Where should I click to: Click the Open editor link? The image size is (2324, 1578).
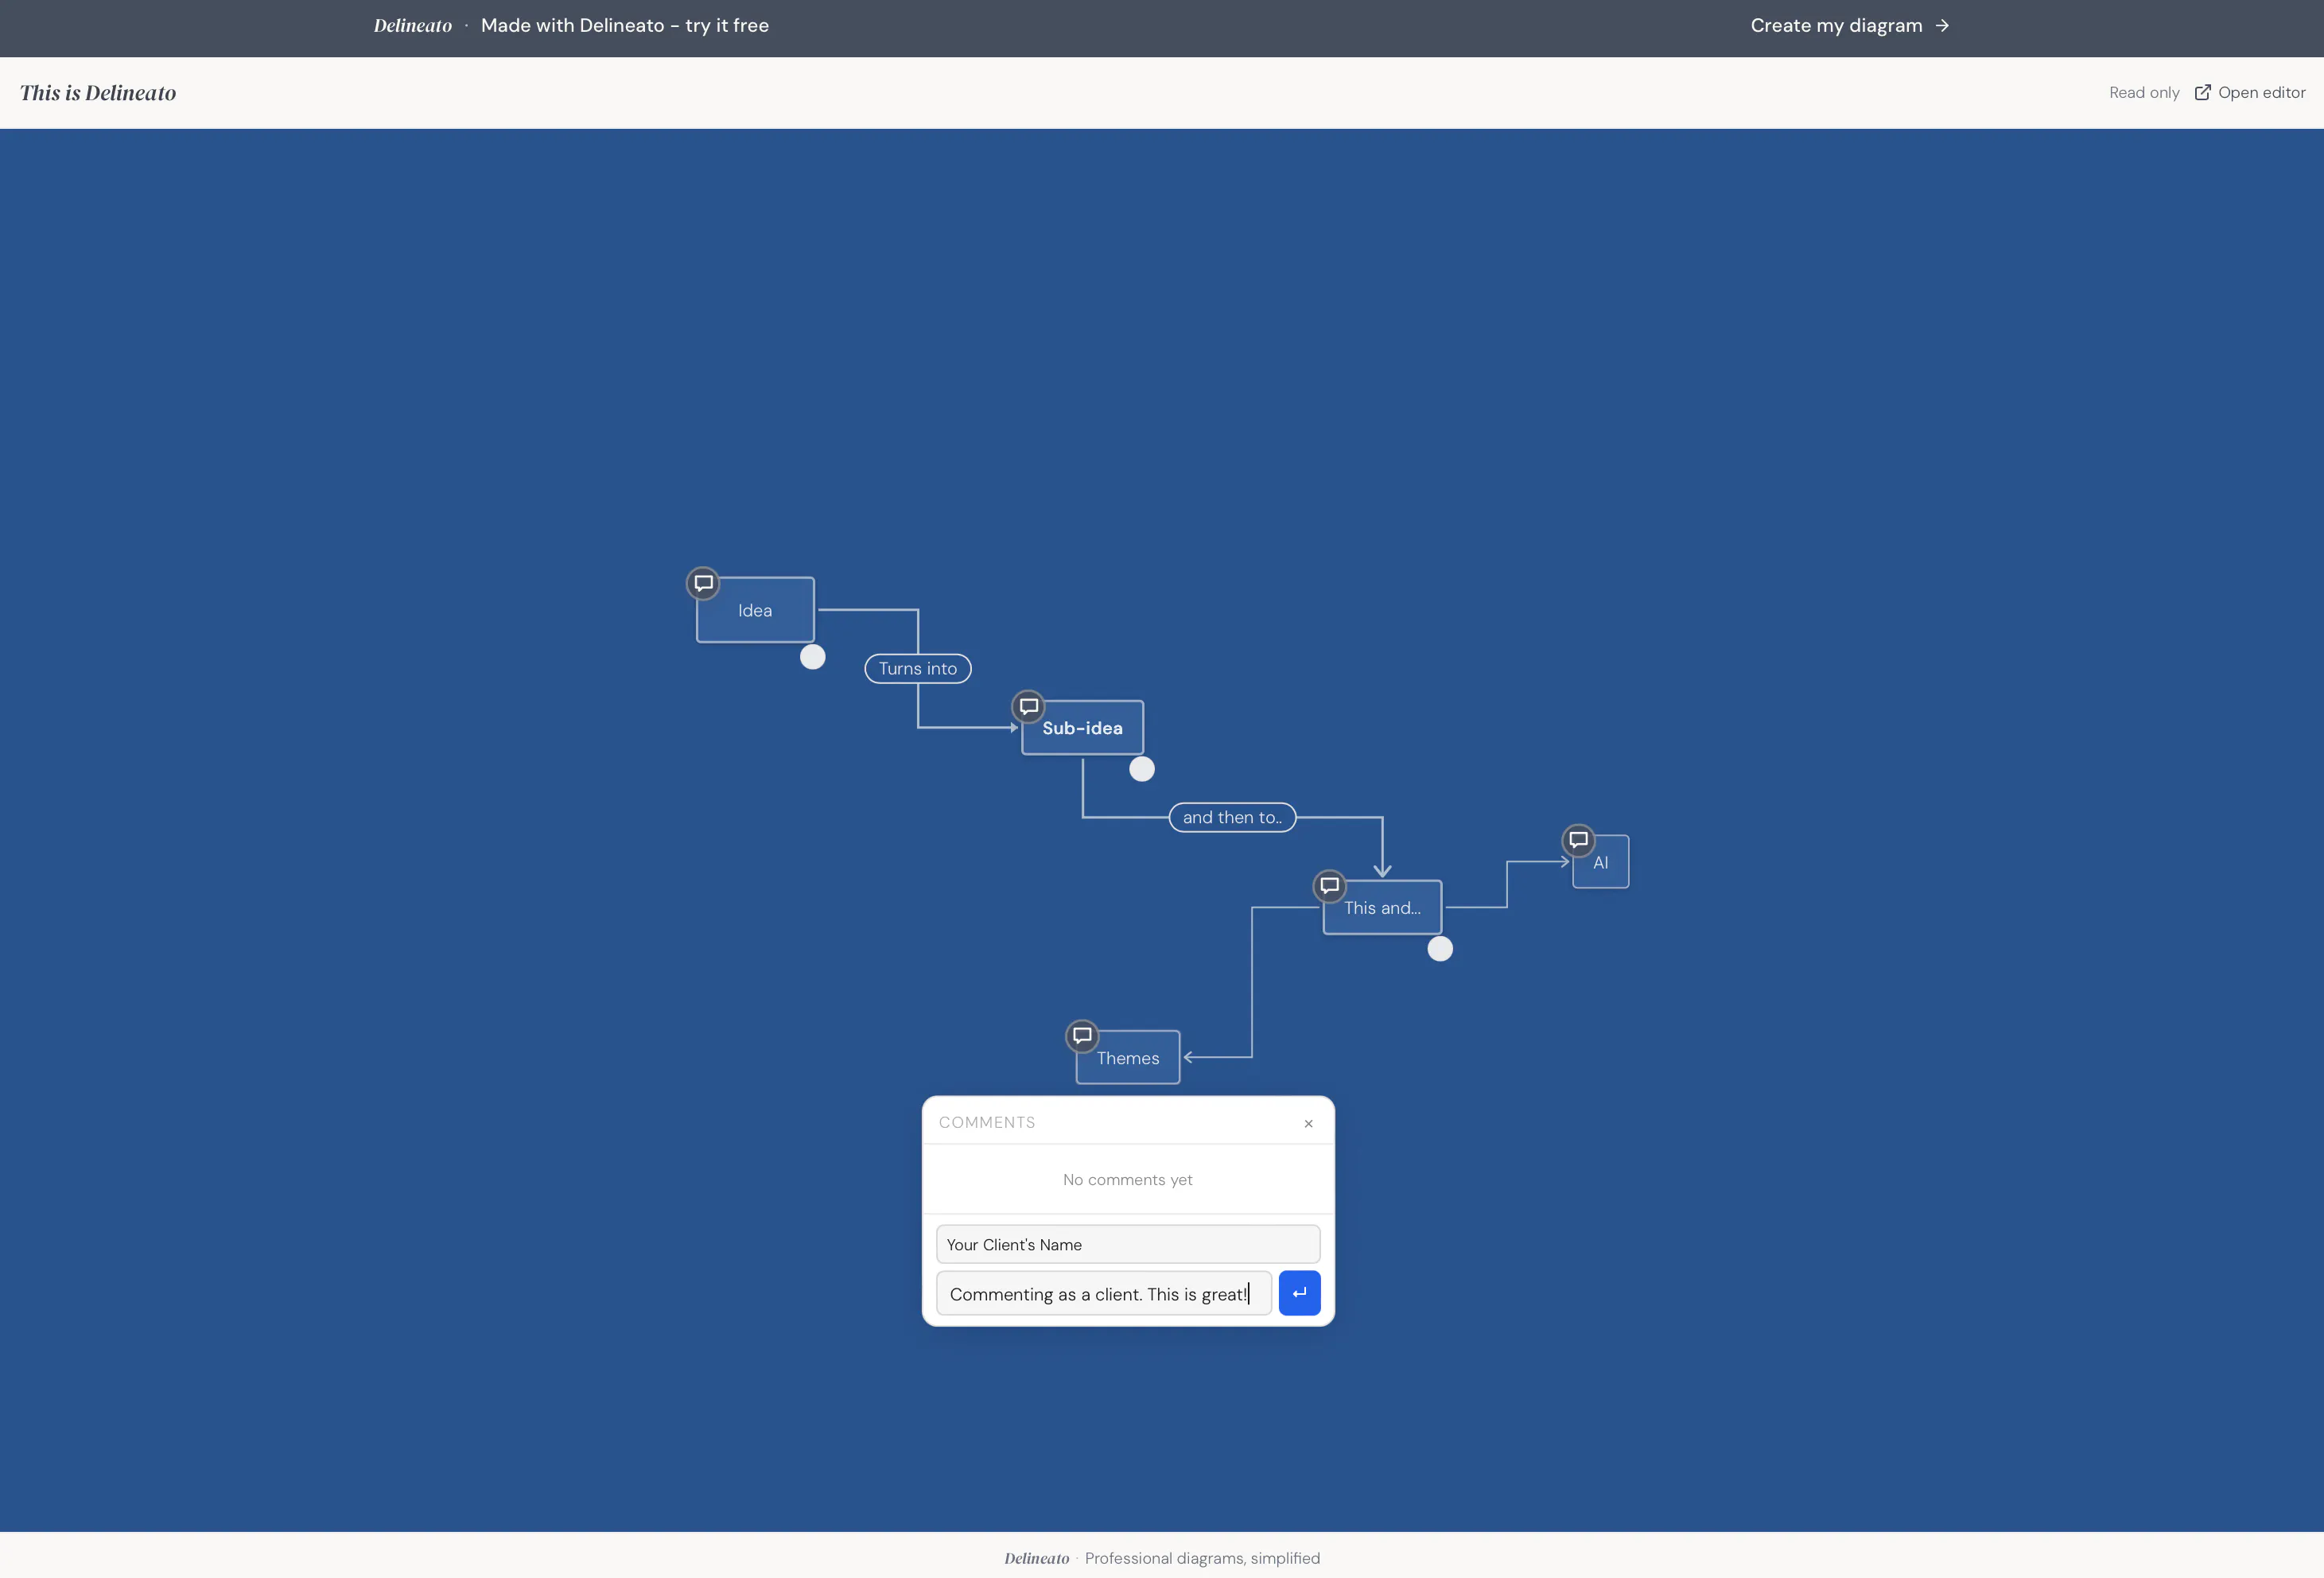(2250, 92)
